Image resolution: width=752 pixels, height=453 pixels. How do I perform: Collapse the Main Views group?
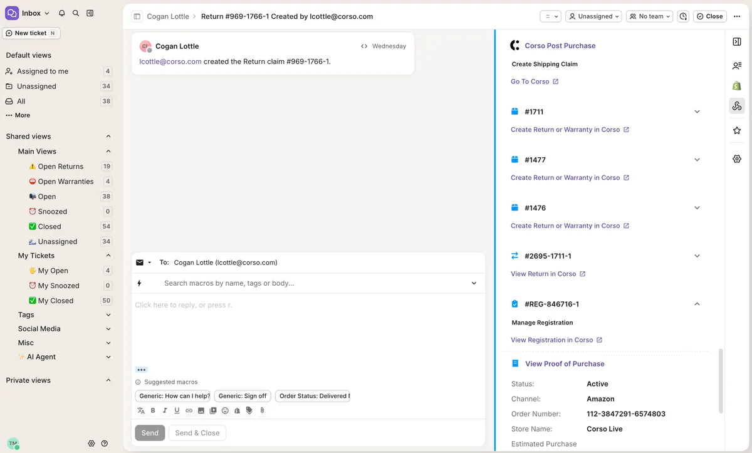pyautogui.click(x=108, y=152)
